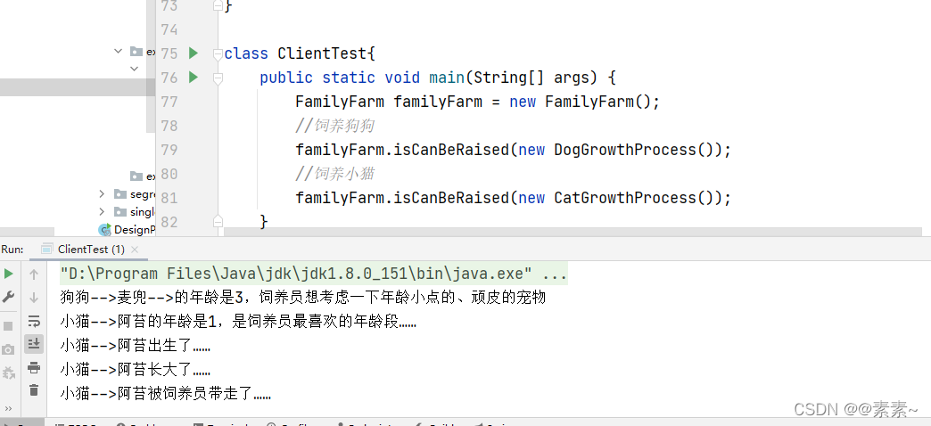Click 'CatGrowthProcess' on line 81
931x426 pixels.
pos(624,198)
